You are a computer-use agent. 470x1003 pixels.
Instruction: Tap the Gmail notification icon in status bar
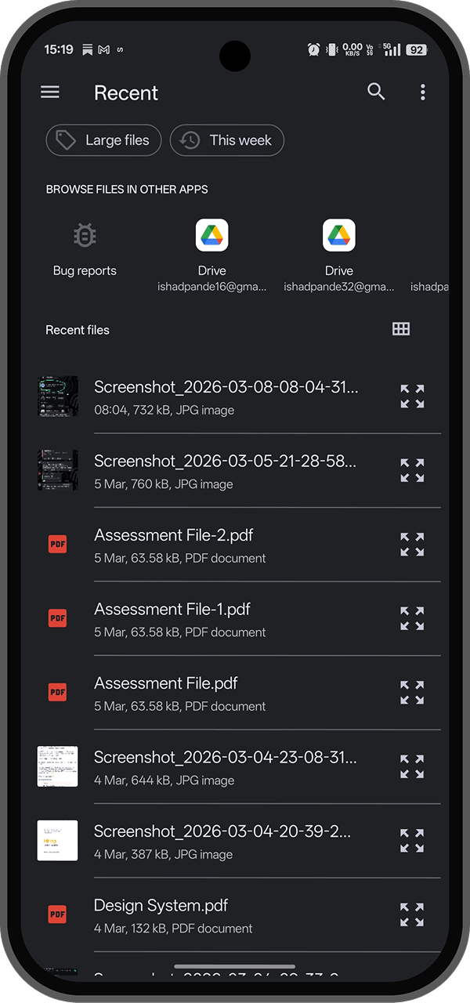click(104, 50)
